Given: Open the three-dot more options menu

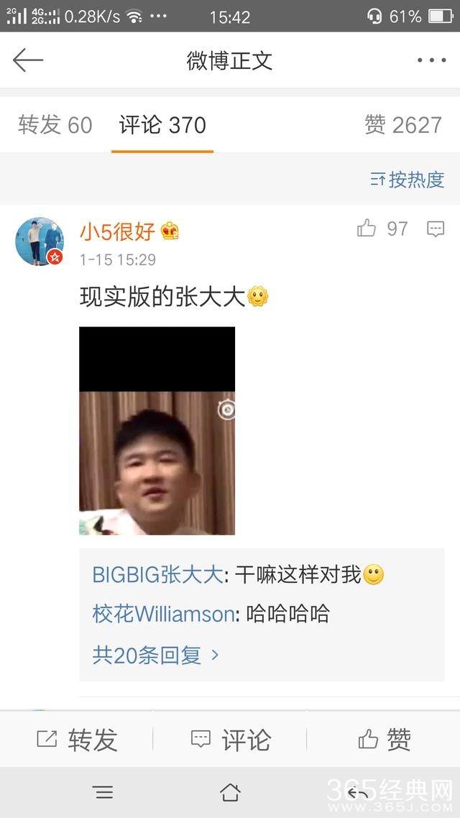Looking at the screenshot, I should pos(431,60).
